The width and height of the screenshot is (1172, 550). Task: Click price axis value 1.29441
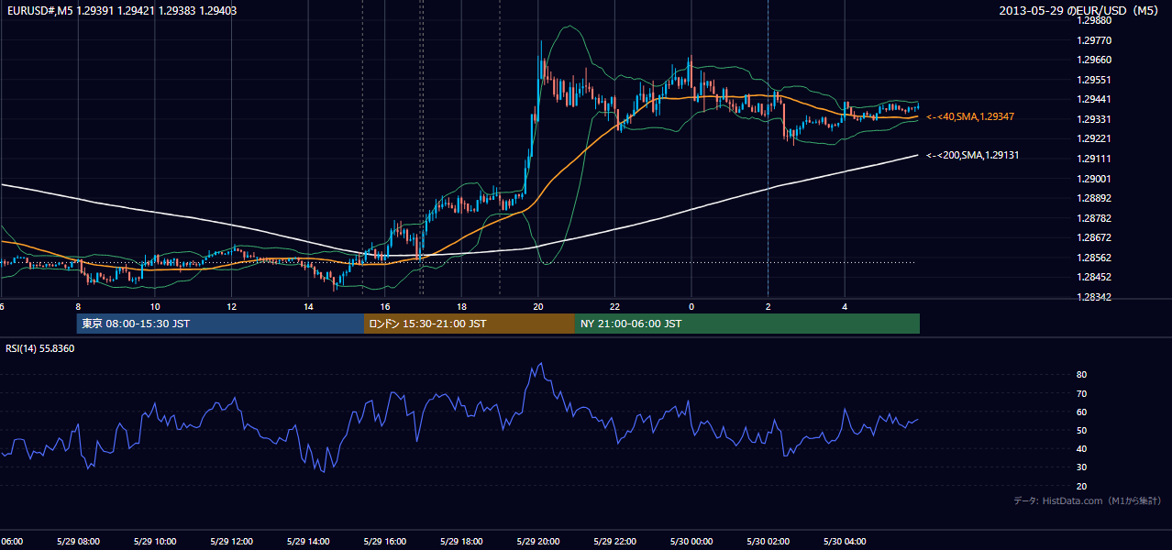pyautogui.click(x=1093, y=100)
